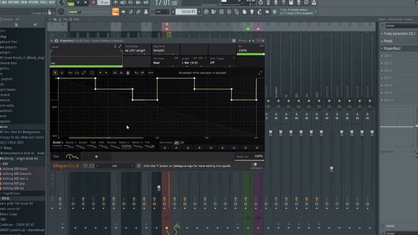Open the Time Range 'As LFO Length' dropdown
Screen dimensions: 418x235
point(137,50)
